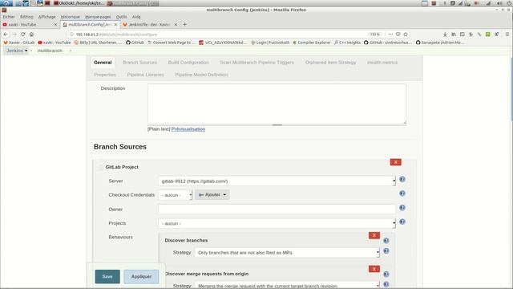Close the Jenkinsfile - dev tab
This screenshot has height=289, width=513.
tap(176, 25)
